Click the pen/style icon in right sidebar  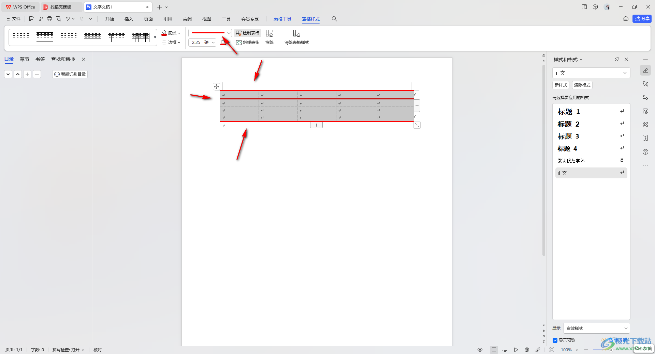[645, 70]
